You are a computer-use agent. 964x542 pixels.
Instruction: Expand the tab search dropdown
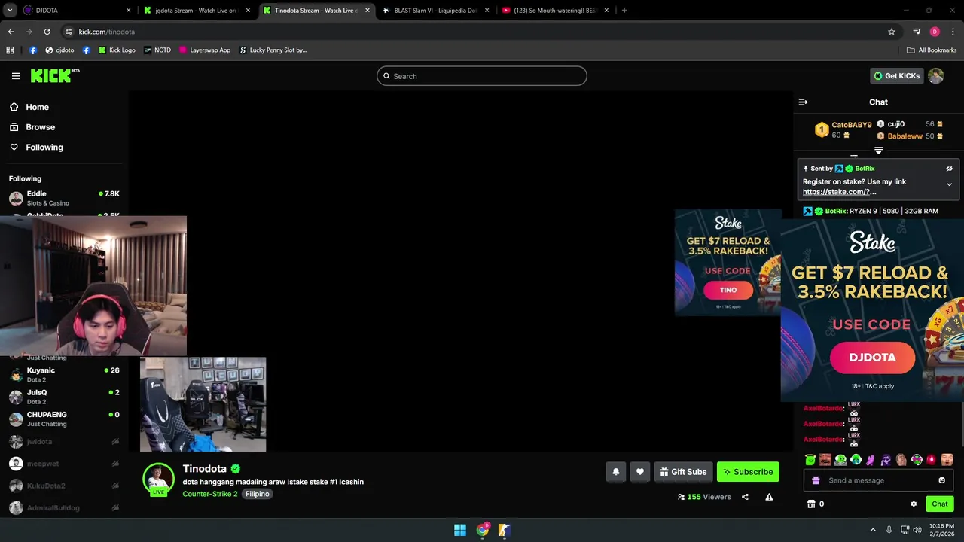(10, 11)
